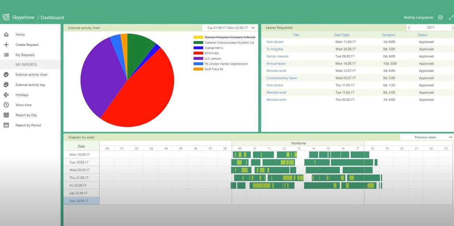The image size is (454, 226).
Task: Click the My Requests list icon
Action: [6, 55]
